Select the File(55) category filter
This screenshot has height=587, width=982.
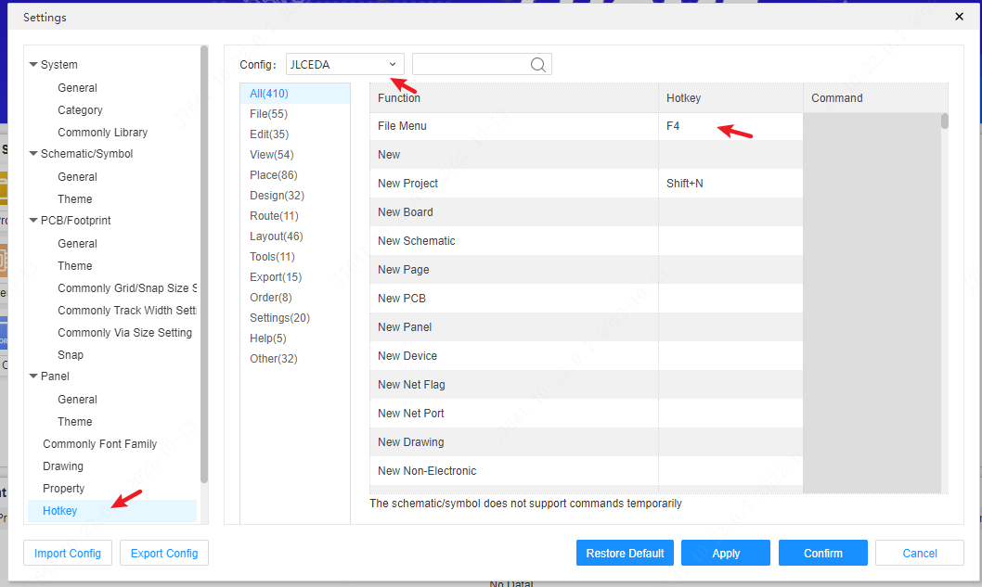pos(267,113)
